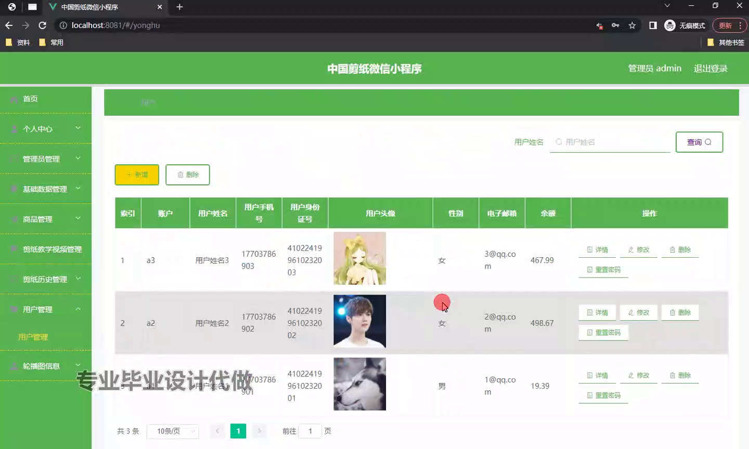The image size is (749, 449).
Task: Expand 基础数据管理 sidebar menu
Action: 46,189
